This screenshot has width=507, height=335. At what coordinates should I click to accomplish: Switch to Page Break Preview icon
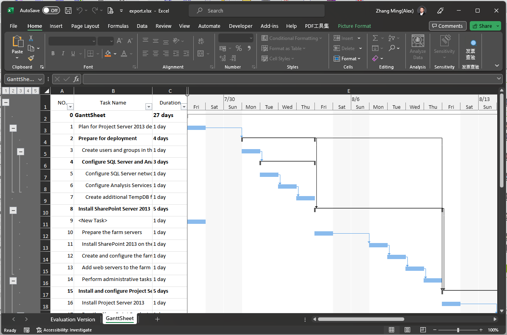pos(423,330)
